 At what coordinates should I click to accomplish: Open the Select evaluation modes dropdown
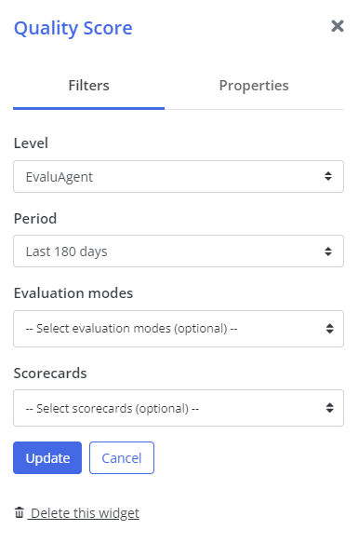pyautogui.click(x=179, y=329)
